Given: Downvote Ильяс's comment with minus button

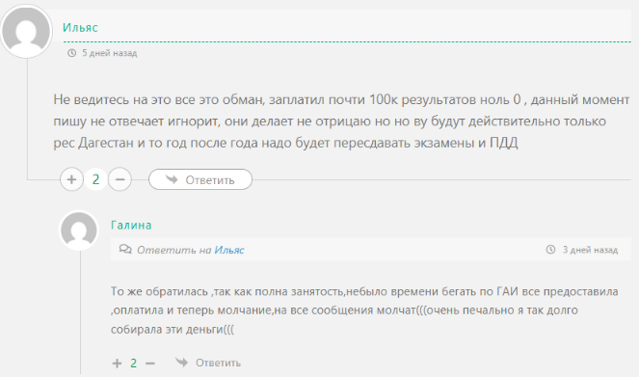Looking at the screenshot, I should (120, 179).
